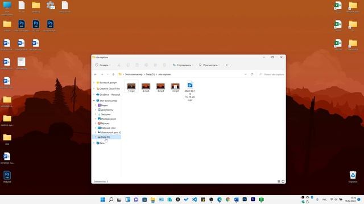Click File Explorer icon on taskbar
This screenshot has width=364, height=204.
coord(153,199)
